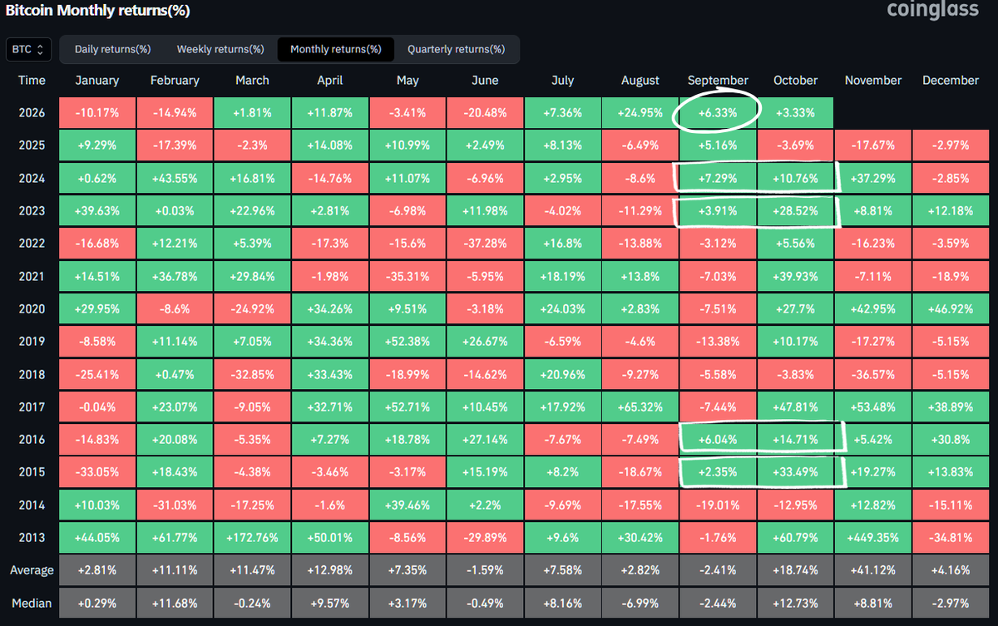The height and width of the screenshot is (626, 998).
Task: Click the +39.46% May 2014 cell
Action: point(408,505)
